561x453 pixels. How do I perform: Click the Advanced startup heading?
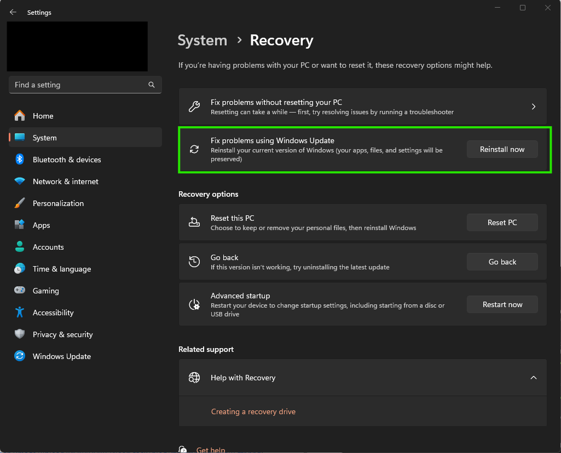[x=240, y=296]
